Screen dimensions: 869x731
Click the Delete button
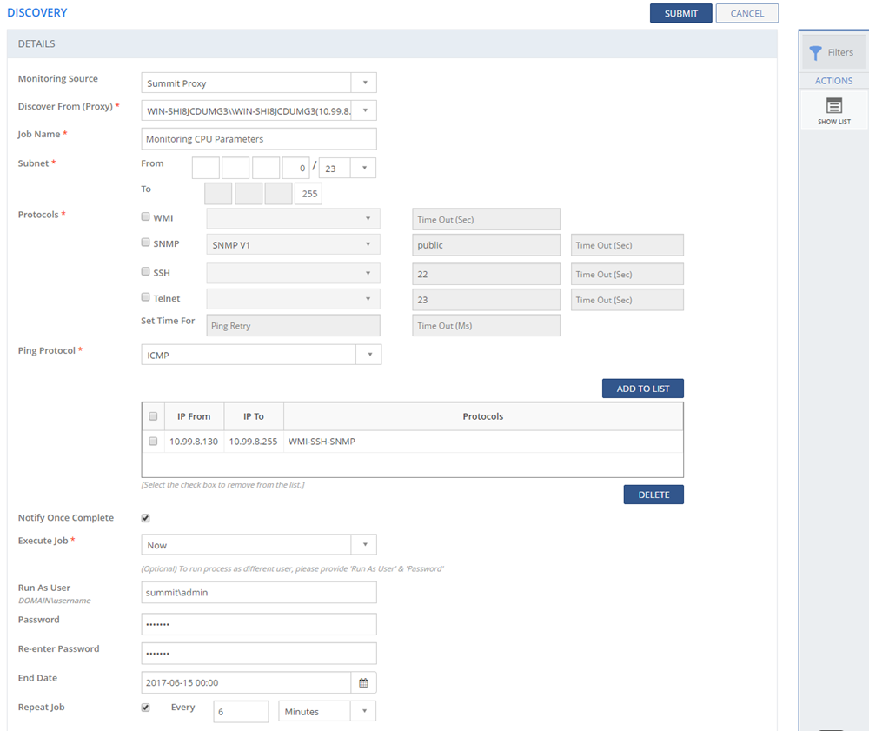coord(653,495)
